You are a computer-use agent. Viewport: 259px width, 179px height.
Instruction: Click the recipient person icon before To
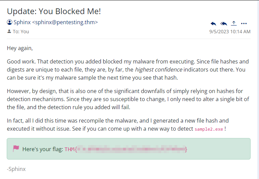pyautogui.click(x=9, y=32)
